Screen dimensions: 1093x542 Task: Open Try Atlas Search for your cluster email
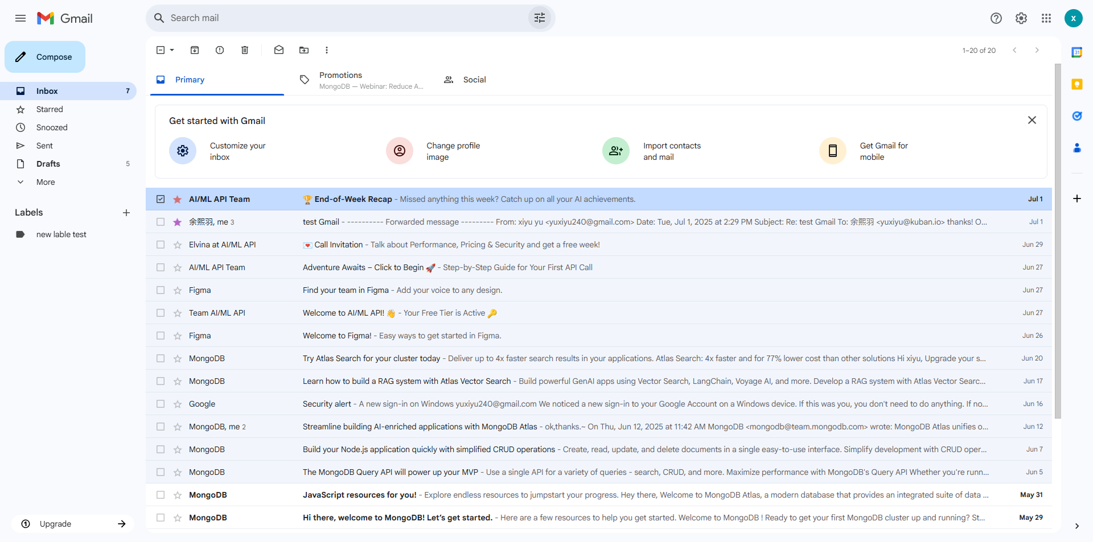[x=599, y=358]
